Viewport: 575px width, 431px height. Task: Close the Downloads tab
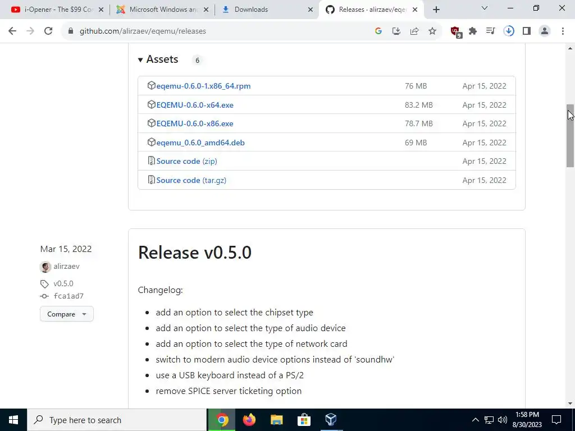coord(311,10)
